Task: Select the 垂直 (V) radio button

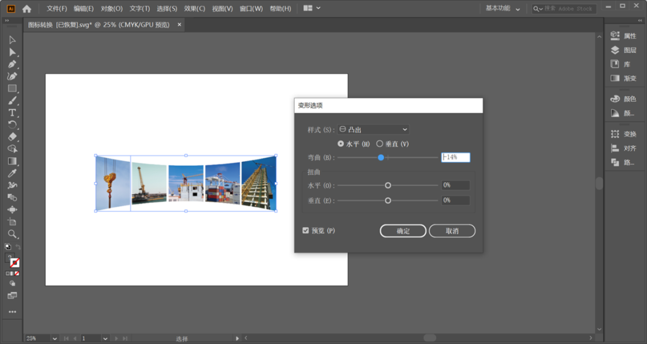Action: click(x=380, y=144)
